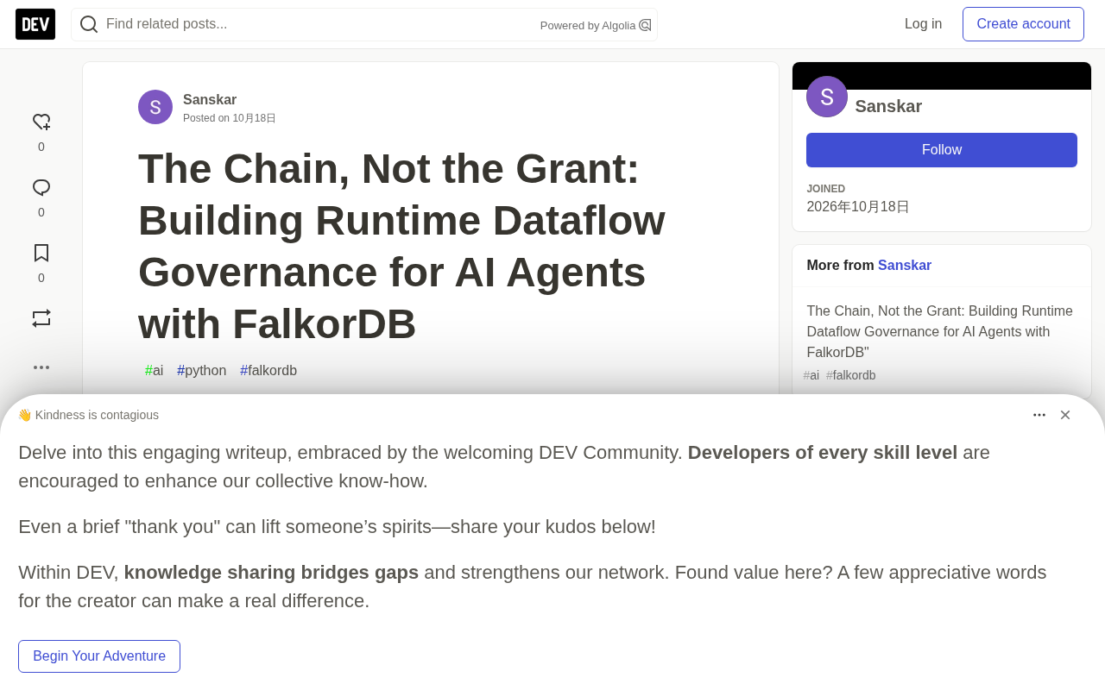Click the heart reaction count 0
1105x690 pixels.
[x=41, y=147]
